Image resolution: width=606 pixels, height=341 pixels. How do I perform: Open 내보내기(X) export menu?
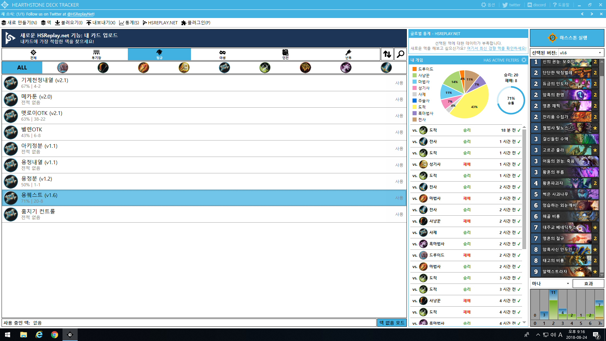tap(101, 23)
